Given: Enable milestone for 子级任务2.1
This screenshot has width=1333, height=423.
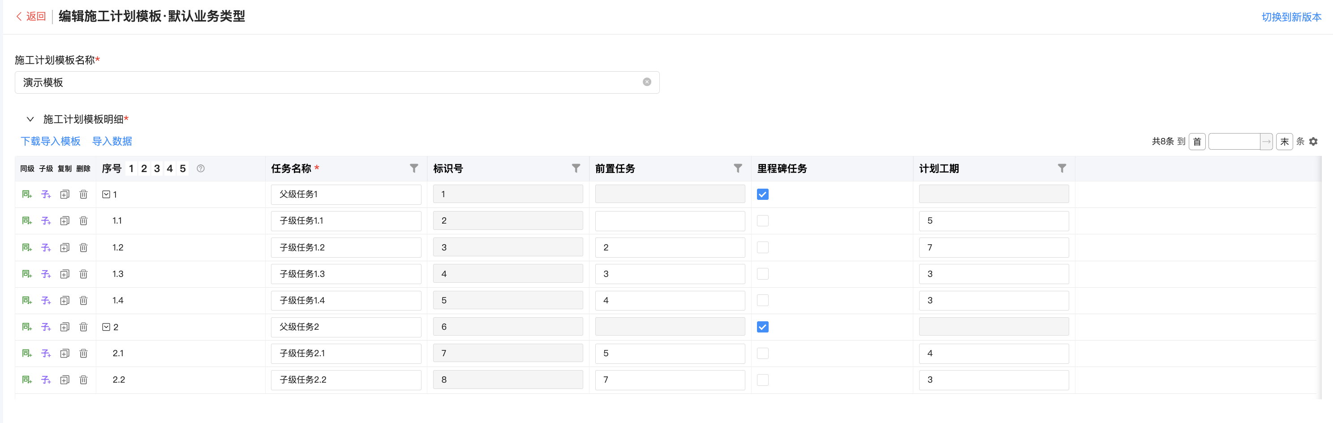Looking at the screenshot, I should pyautogui.click(x=762, y=353).
